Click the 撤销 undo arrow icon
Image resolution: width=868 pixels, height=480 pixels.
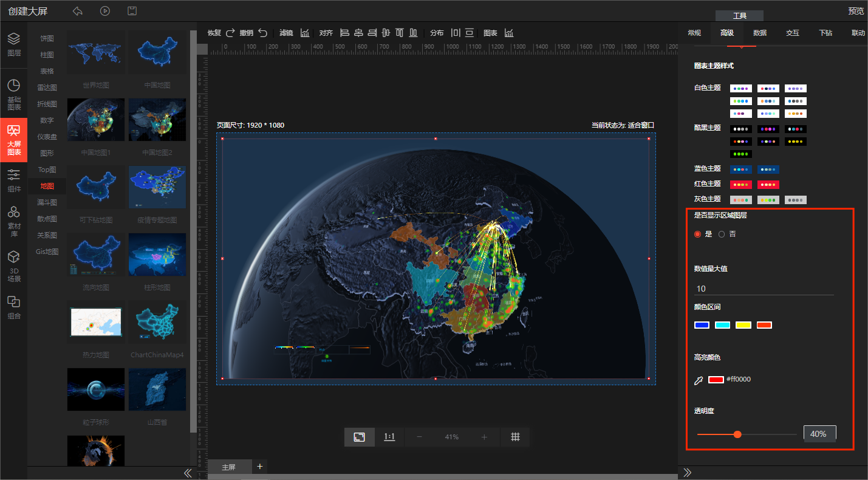click(x=262, y=33)
